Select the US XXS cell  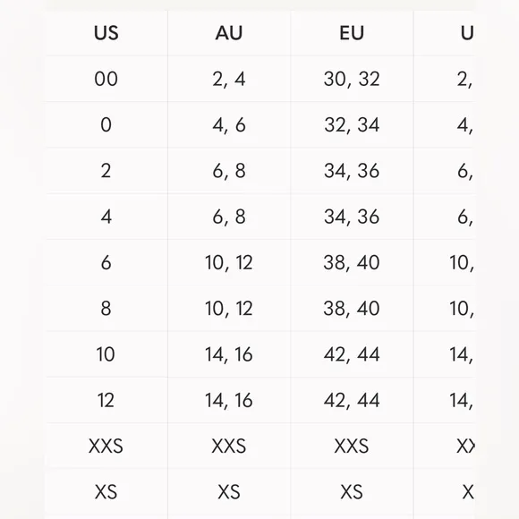[x=106, y=447]
